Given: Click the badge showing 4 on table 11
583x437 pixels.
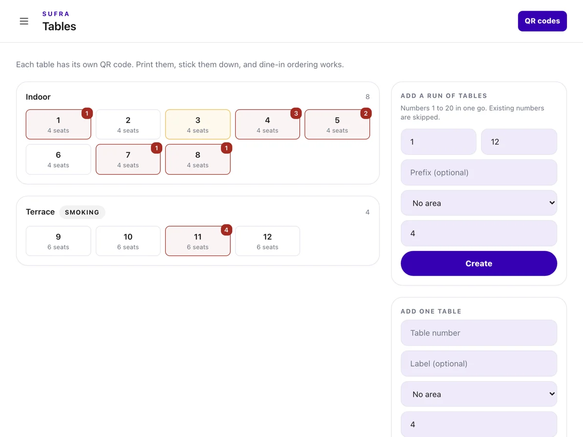Looking at the screenshot, I should [x=226, y=230].
